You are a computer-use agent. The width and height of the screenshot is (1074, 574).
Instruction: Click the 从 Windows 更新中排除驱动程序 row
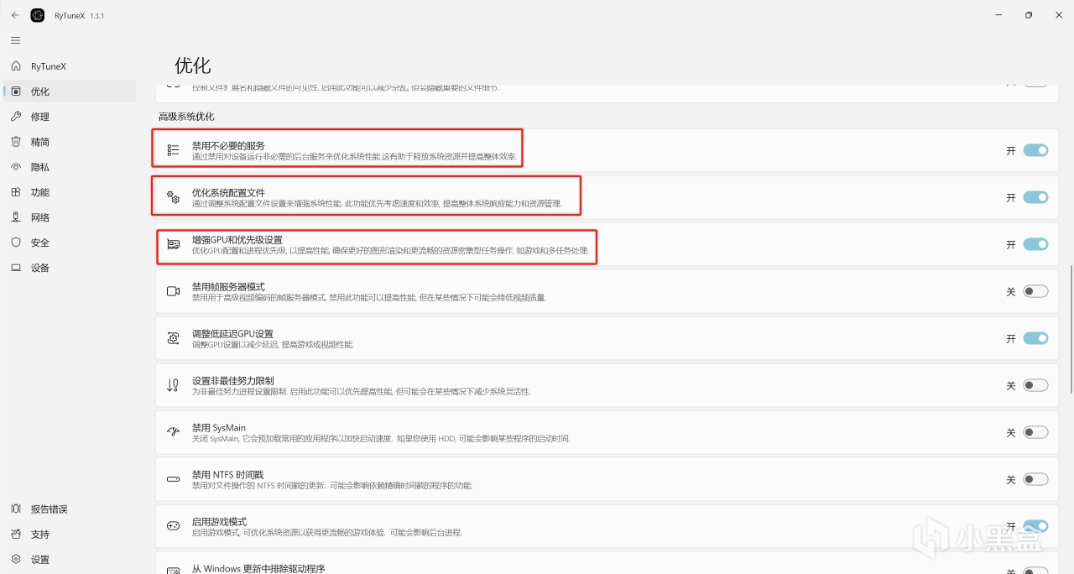[607, 562]
